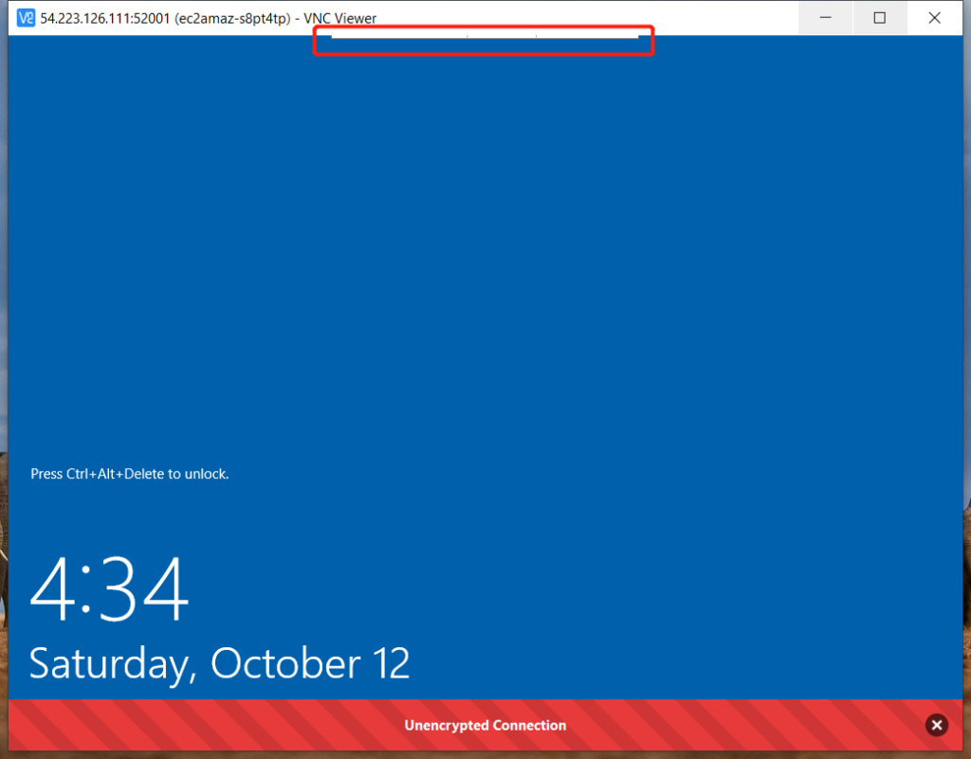Click the left segment of the collapsed toolbar
This screenshot has height=759, width=971.
[x=399, y=38]
